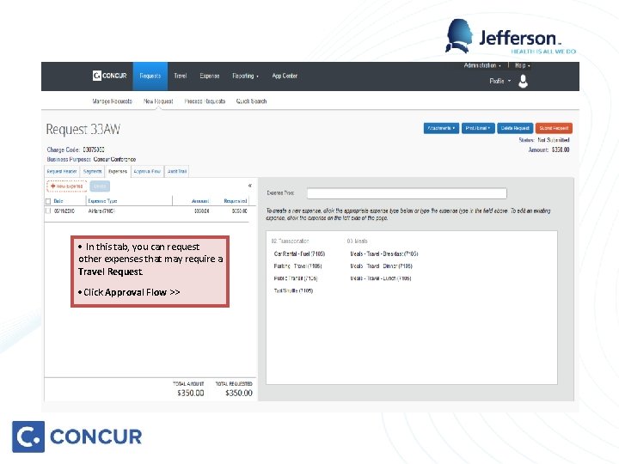Switch to the Segments tab
The width and height of the screenshot is (619, 464).
(92, 171)
